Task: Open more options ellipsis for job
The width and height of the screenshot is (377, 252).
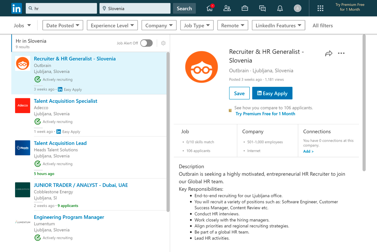Action: point(341,53)
